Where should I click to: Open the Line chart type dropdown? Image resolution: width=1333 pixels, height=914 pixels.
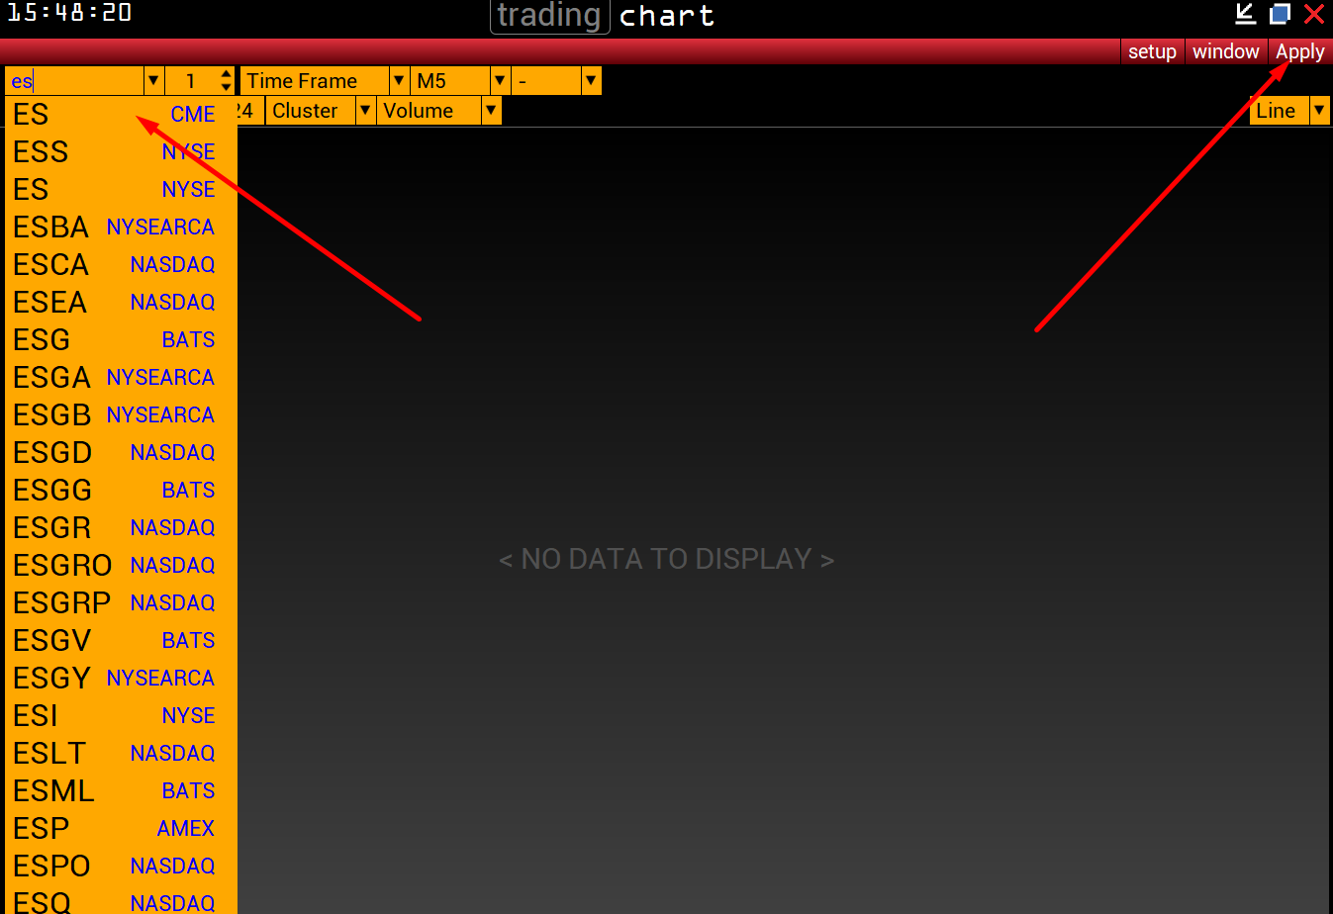coord(1319,111)
